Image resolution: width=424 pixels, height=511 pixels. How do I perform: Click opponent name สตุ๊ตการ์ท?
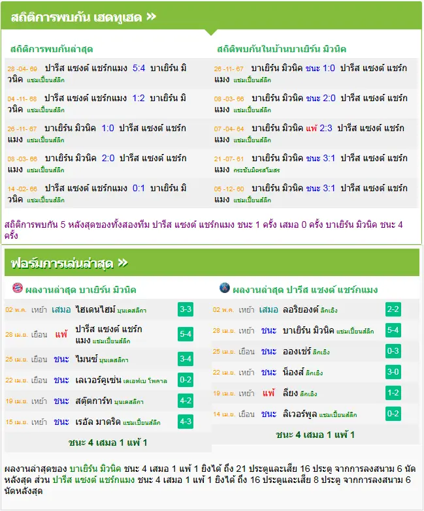coord(93,401)
